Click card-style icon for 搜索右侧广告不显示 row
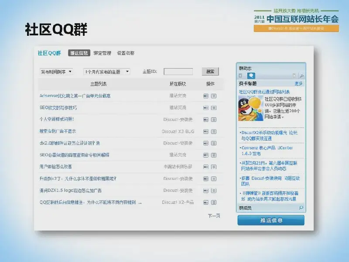The image size is (349, 262). coord(206,131)
